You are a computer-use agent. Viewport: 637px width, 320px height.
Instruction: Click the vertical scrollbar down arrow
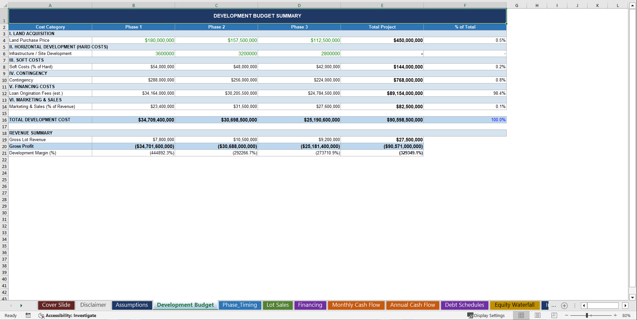click(633, 298)
